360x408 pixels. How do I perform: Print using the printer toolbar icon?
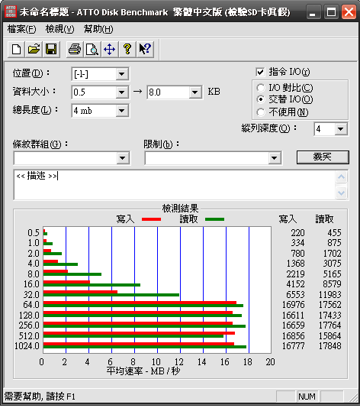[x=75, y=49]
